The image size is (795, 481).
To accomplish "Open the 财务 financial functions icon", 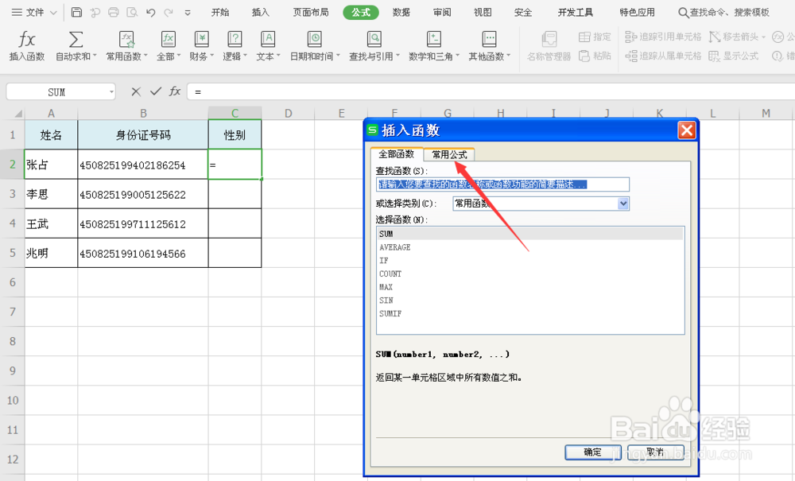I will (201, 40).
